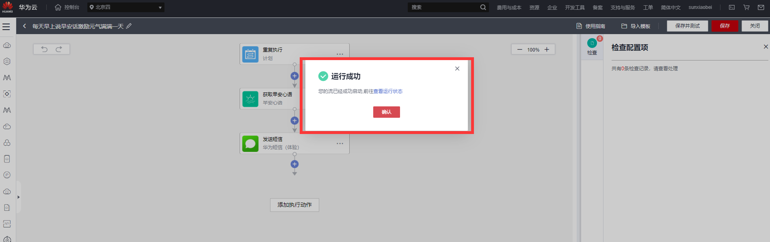
Task: Open the shopping cart icon
Action: click(x=746, y=7)
